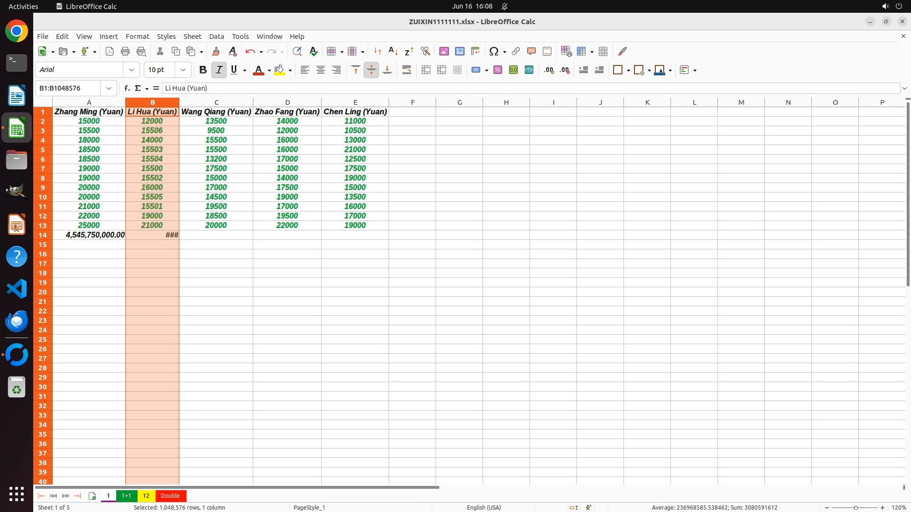Select column F header
This screenshot has width=911, height=512.
click(x=412, y=102)
